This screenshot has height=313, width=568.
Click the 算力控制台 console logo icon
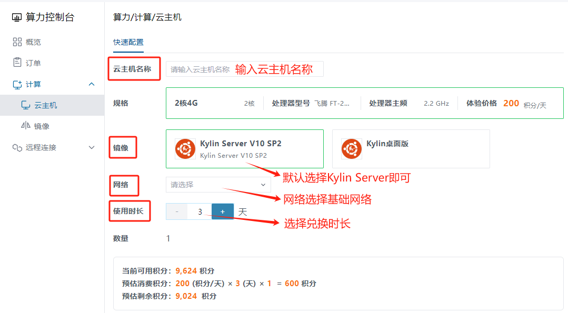17,17
